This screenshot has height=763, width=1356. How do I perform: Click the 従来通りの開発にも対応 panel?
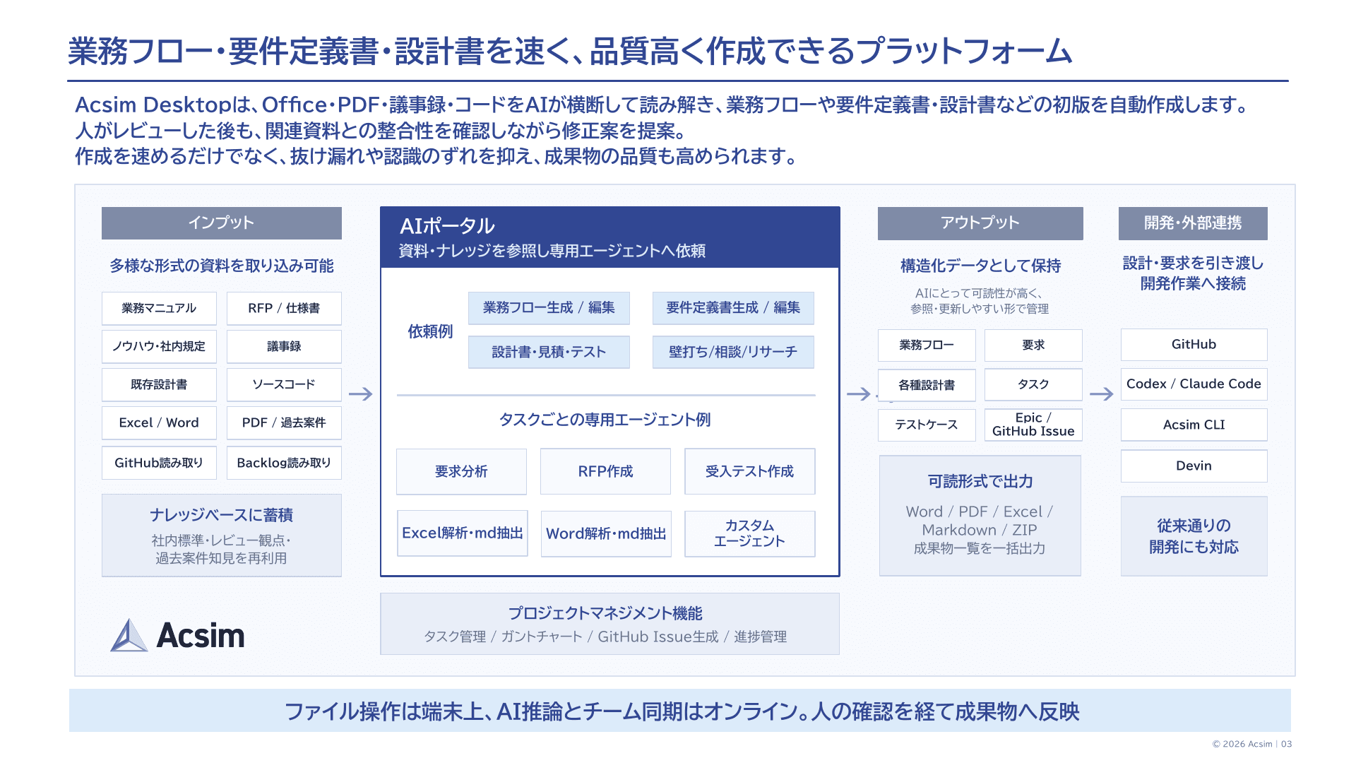(x=1194, y=536)
